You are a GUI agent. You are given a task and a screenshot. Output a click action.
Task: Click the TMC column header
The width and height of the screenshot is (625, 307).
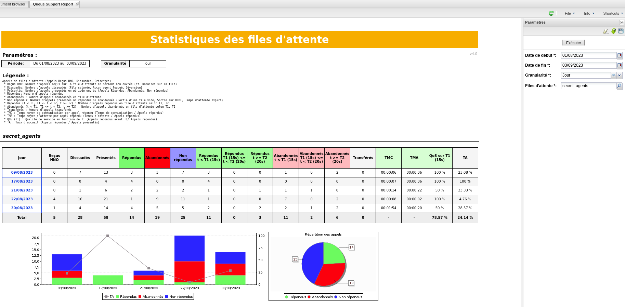389,158
